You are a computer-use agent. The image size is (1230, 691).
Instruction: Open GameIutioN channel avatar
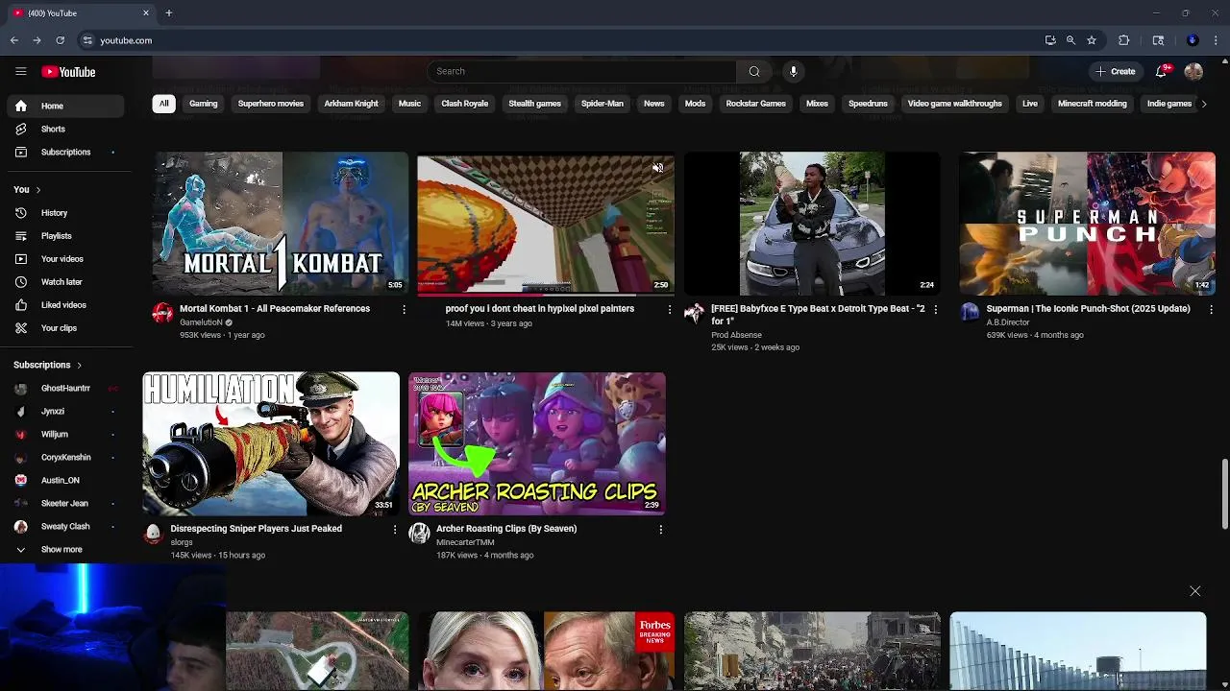tap(163, 313)
